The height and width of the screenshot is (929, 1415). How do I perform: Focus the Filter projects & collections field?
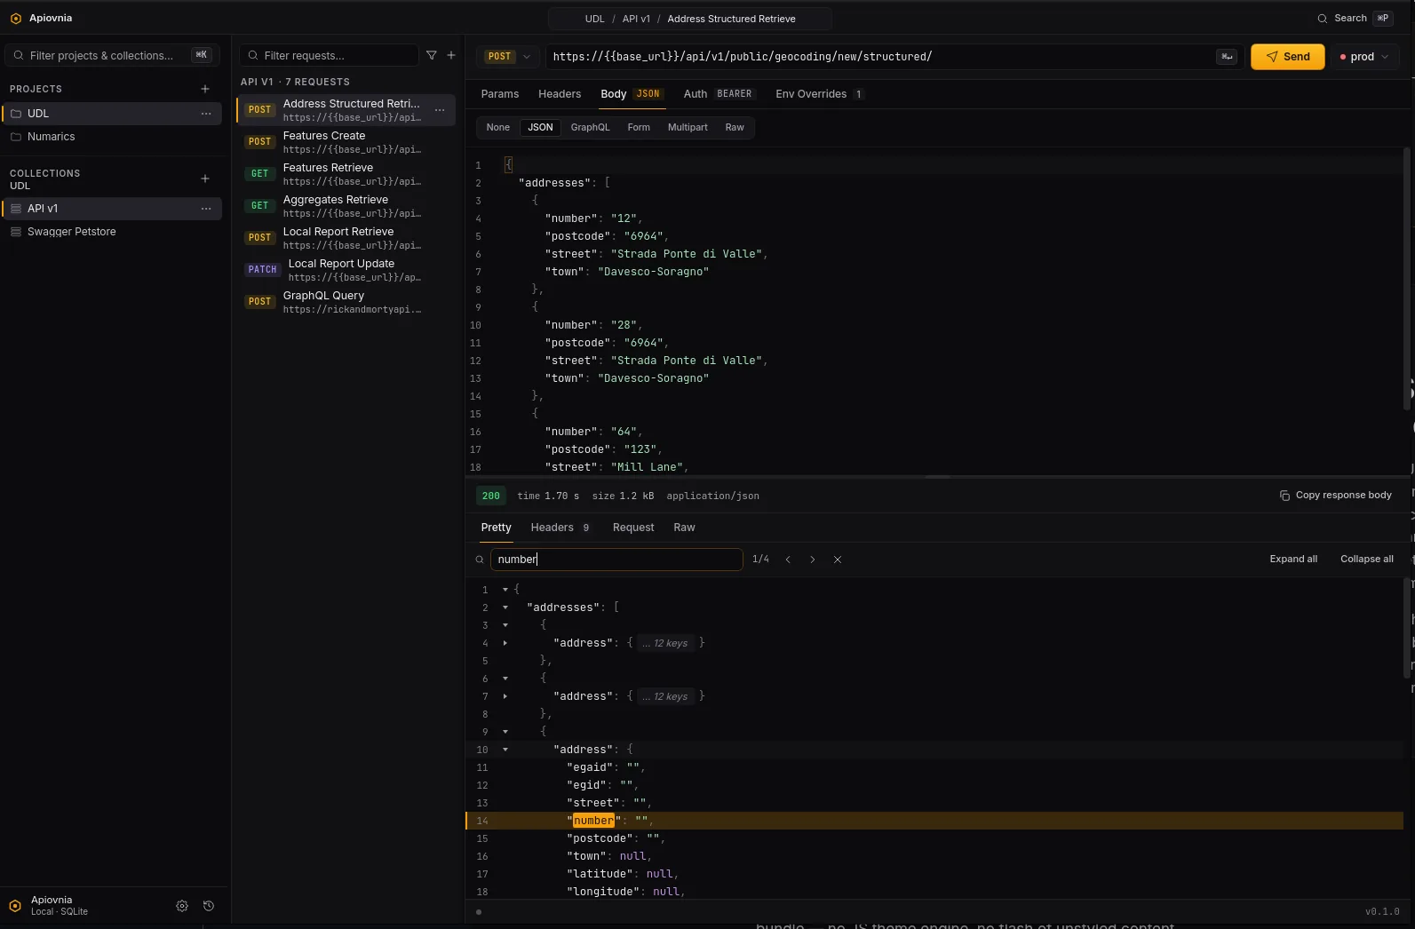coord(112,55)
